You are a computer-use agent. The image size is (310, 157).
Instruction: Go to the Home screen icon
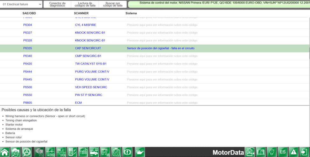(x=5, y=152)
